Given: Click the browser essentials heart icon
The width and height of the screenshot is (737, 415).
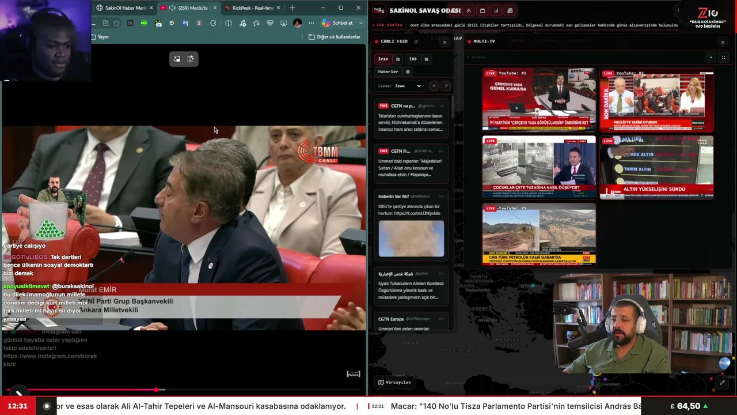Looking at the screenshot, I should tap(270, 23).
